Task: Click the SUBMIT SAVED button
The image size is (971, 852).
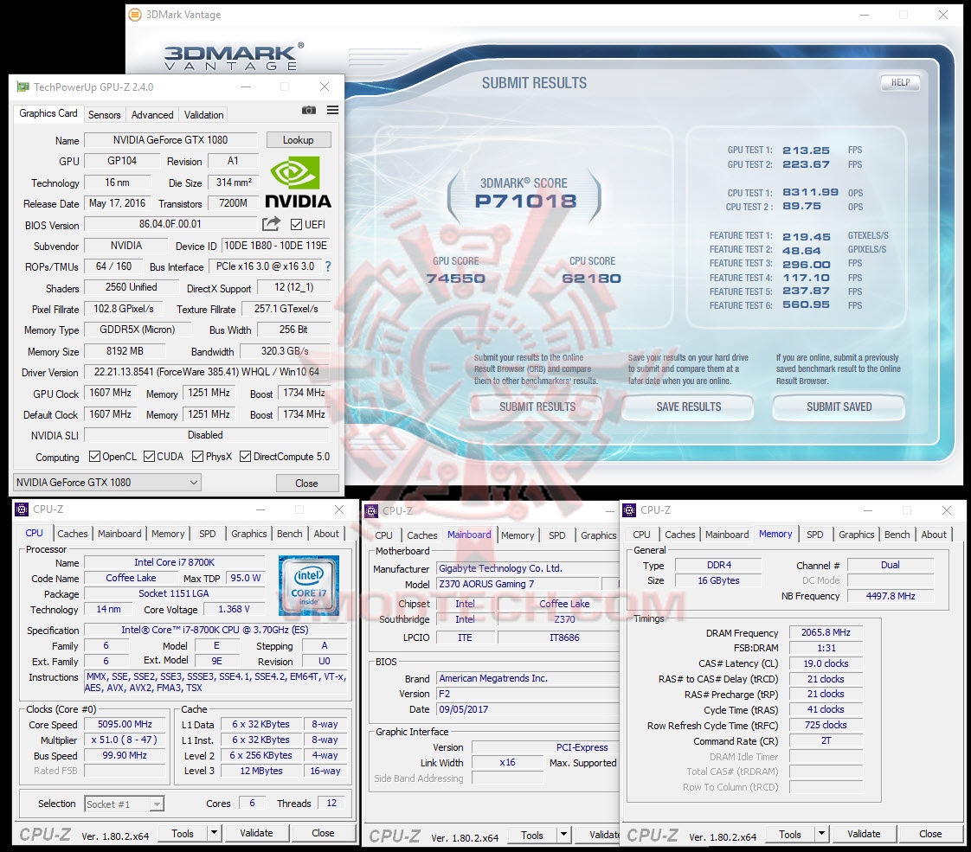Action: (x=839, y=407)
